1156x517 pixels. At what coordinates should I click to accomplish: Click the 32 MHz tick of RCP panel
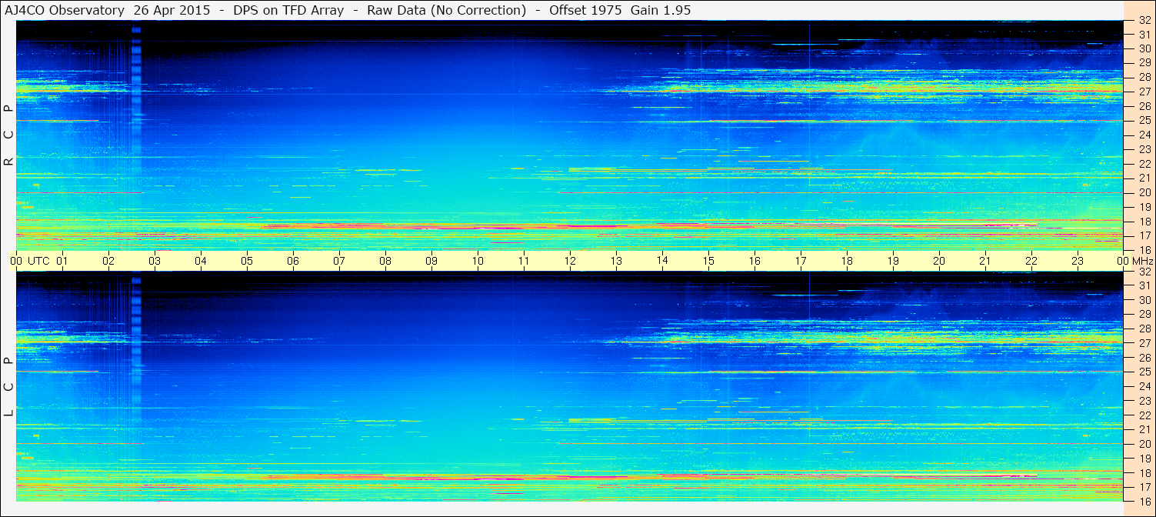click(1144, 21)
